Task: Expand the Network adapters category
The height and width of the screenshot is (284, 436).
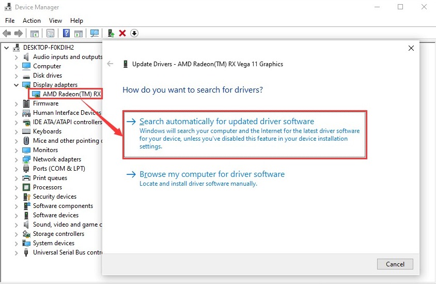Action: coord(16,159)
